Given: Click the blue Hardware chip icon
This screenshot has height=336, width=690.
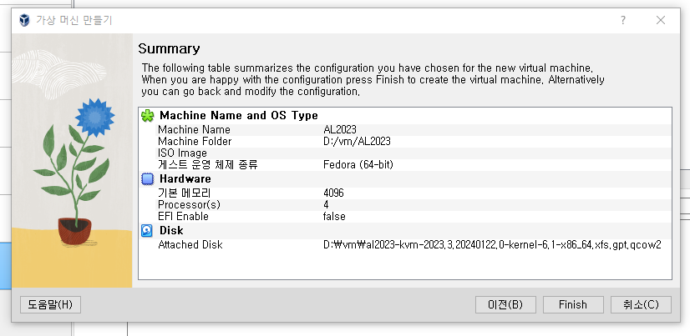Looking at the screenshot, I should pyautogui.click(x=148, y=178).
